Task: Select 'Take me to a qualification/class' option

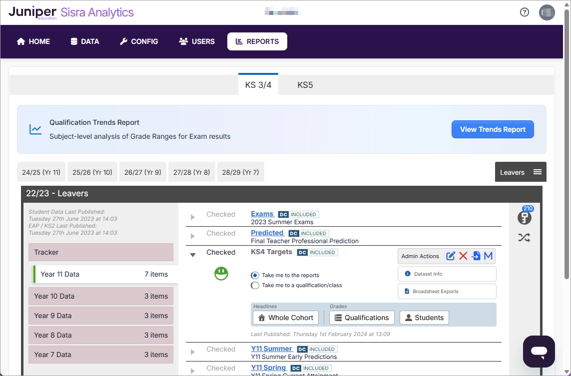Action: click(255, 286)
